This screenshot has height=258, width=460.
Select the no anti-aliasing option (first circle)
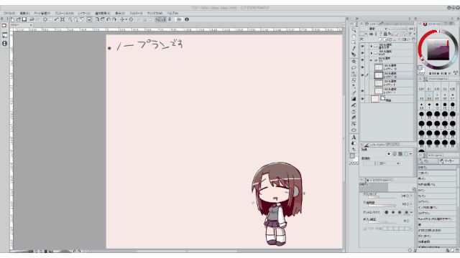[387, 212]
